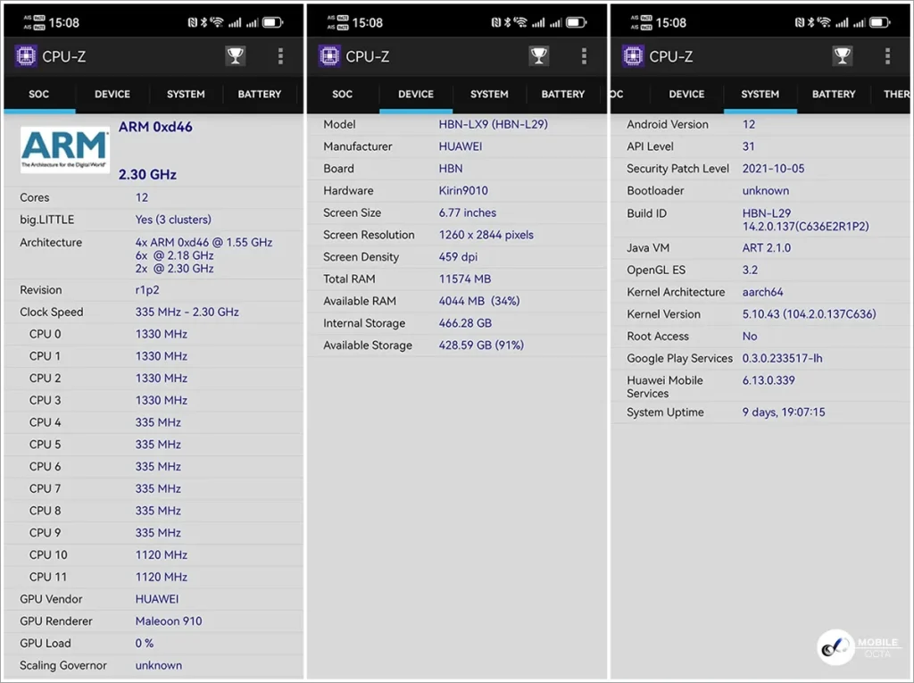Select the SOC tab in the left screen
The image size is (914, 683).
[x=39, y=94]
